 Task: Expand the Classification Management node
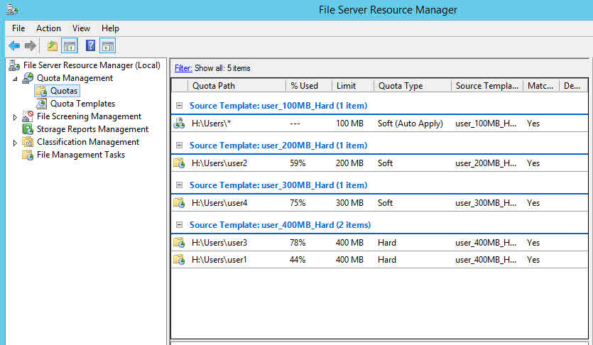[x=15, y=143]
